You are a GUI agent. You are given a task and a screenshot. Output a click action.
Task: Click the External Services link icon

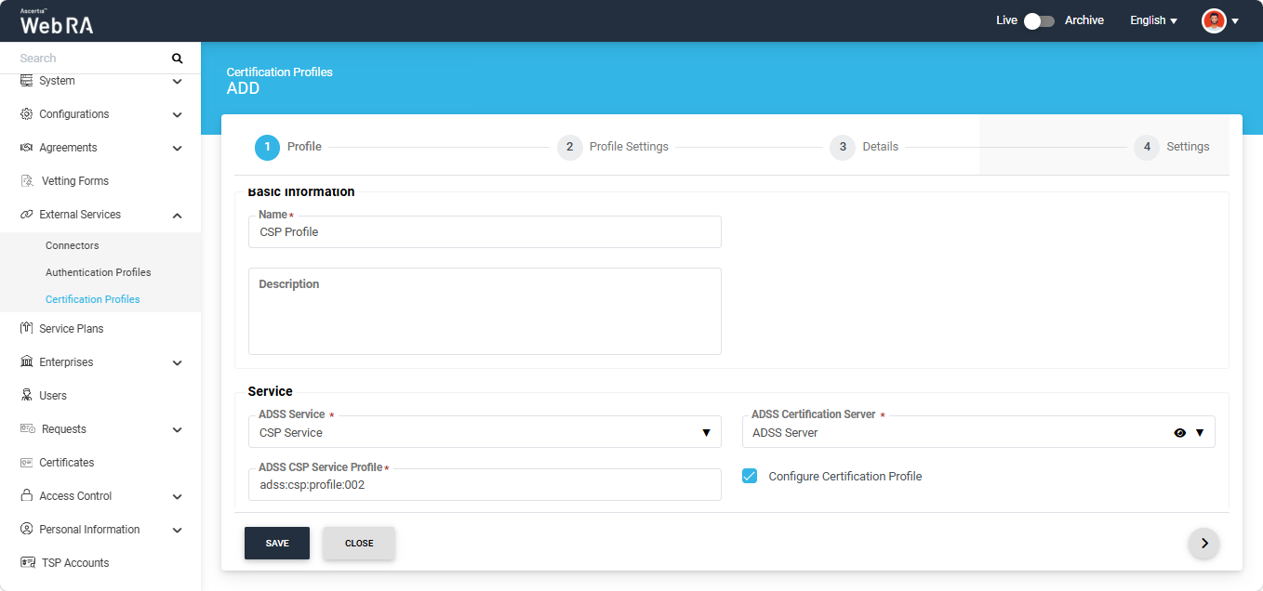[26, 215]
